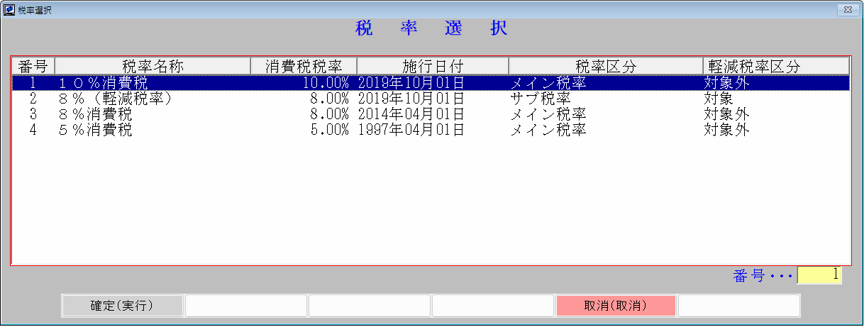Click the 消費税税率 column header

pyautogui.click(x=304, y=66)
